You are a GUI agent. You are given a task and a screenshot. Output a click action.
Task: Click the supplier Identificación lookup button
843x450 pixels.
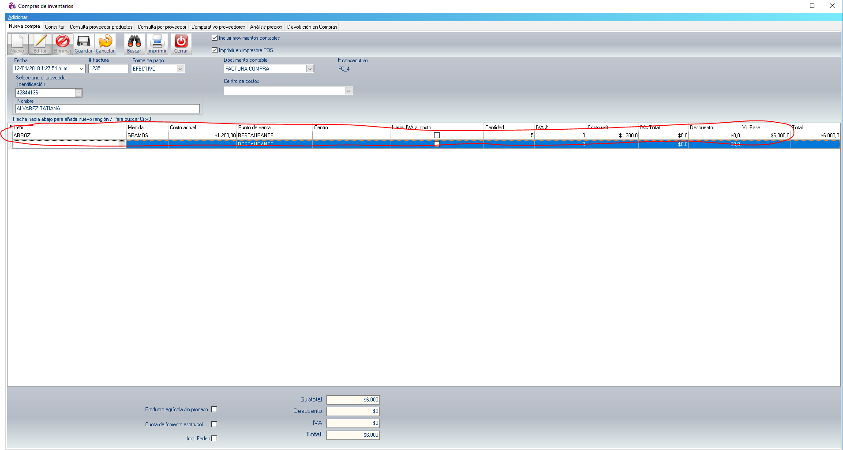coord(78,93)
